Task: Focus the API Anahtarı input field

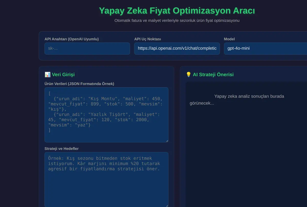Action: click(x=87, y=48)
